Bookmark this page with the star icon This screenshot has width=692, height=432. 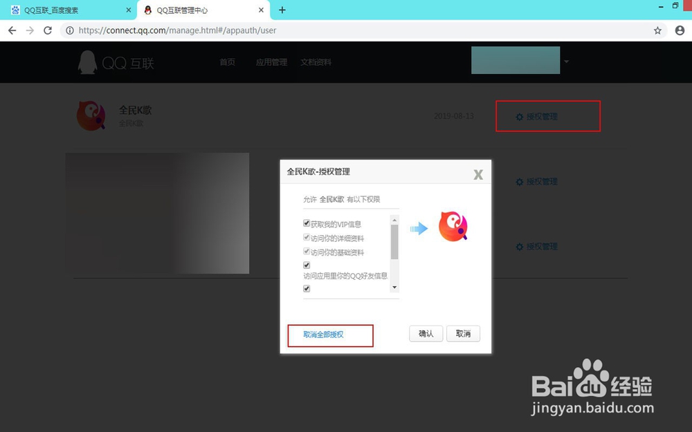(x=657, y=30)
